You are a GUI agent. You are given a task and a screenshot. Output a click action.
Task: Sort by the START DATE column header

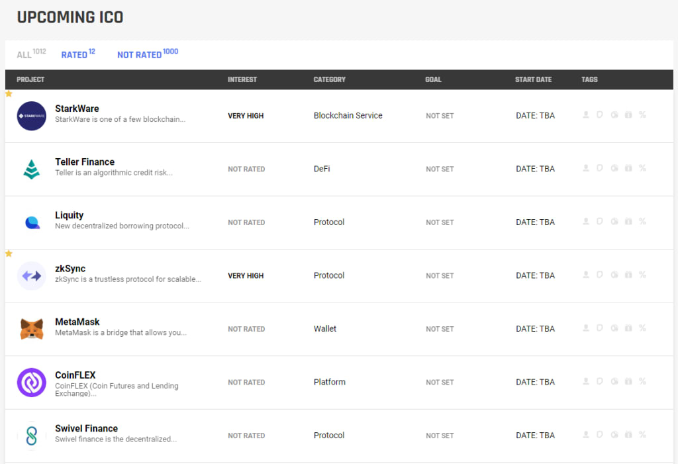click(533, 79)
